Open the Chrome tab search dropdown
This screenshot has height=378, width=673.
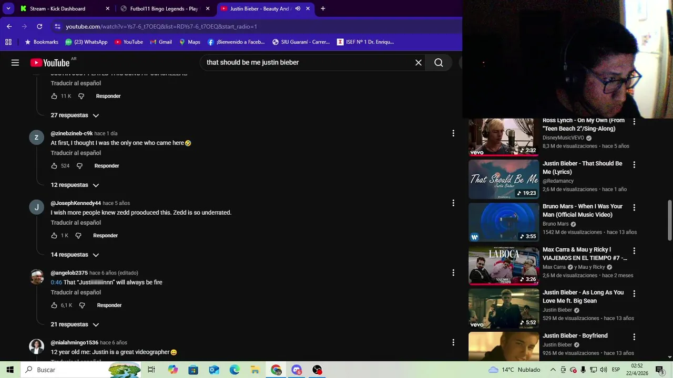pos(8,8)
